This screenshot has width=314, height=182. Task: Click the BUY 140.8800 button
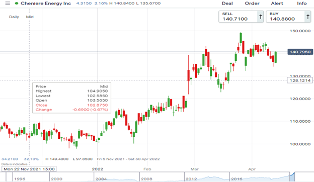[x=288, y=17]
